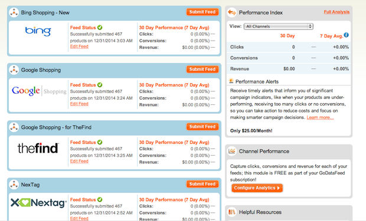
Task: Click the Bing Shopping - New title
Action: click(45, 12)
